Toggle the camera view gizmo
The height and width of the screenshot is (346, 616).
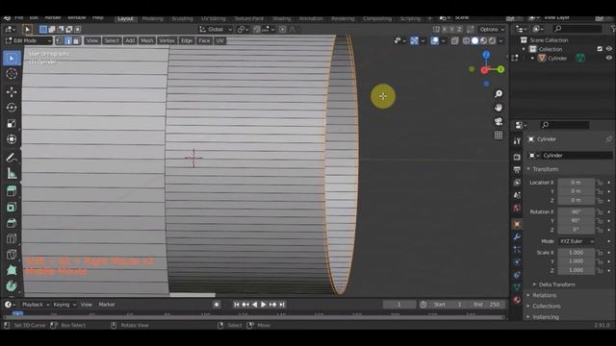pos(499,121)
